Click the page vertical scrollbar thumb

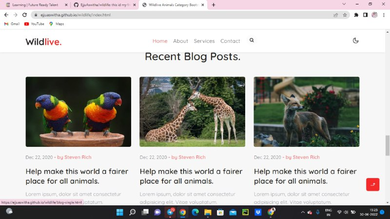pos(388,145)
